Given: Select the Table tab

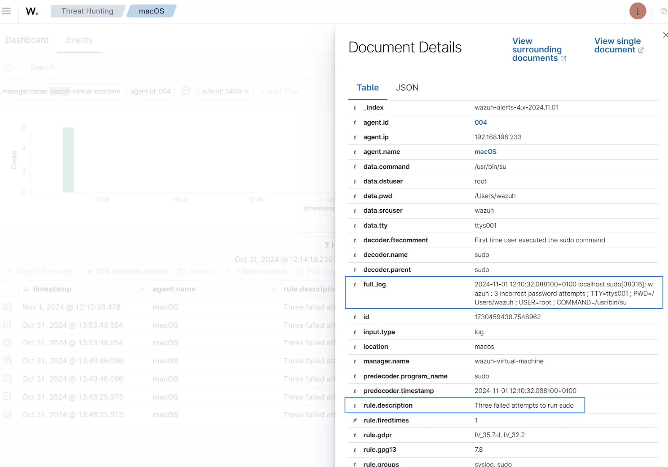Looking at the screenshot, I should pos(367,88).
